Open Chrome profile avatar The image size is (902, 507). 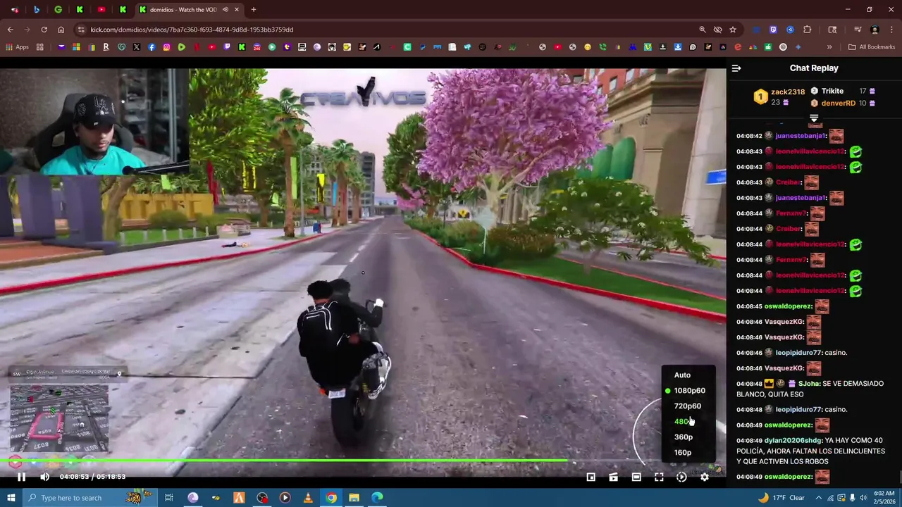[x=875, y=30]
